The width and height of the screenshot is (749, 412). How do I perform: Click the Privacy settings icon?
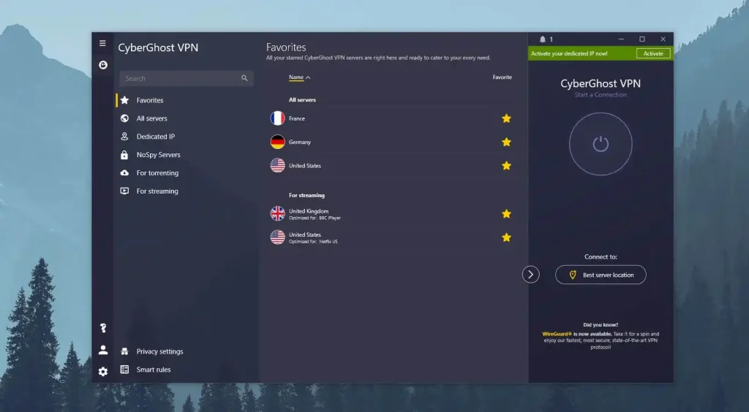(124, 351)
